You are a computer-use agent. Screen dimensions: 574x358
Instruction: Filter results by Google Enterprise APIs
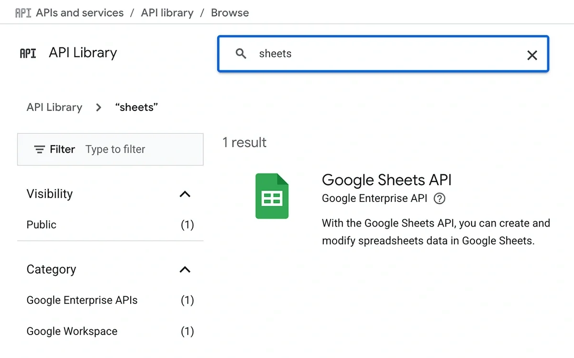click(x=82, y=300)
